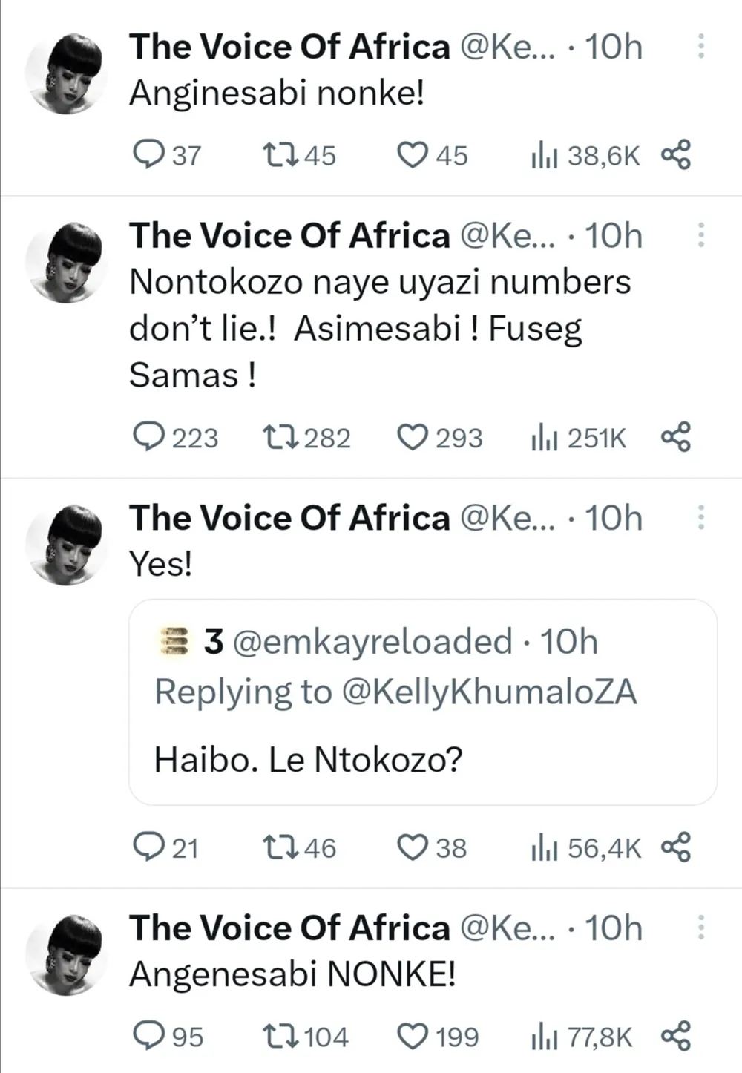Reply to the "Nontokozo naye uyazi" tweet
The width and height of the screenshot is (742, 1073).
tap(149, 437)
